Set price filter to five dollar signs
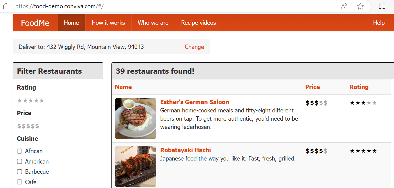Image resolution: width=394 pixels, height=188 pixels. pos(37,126)
